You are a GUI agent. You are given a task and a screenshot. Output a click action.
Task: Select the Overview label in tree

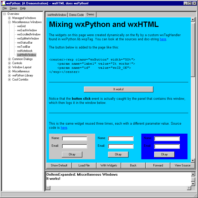(13, 14)
